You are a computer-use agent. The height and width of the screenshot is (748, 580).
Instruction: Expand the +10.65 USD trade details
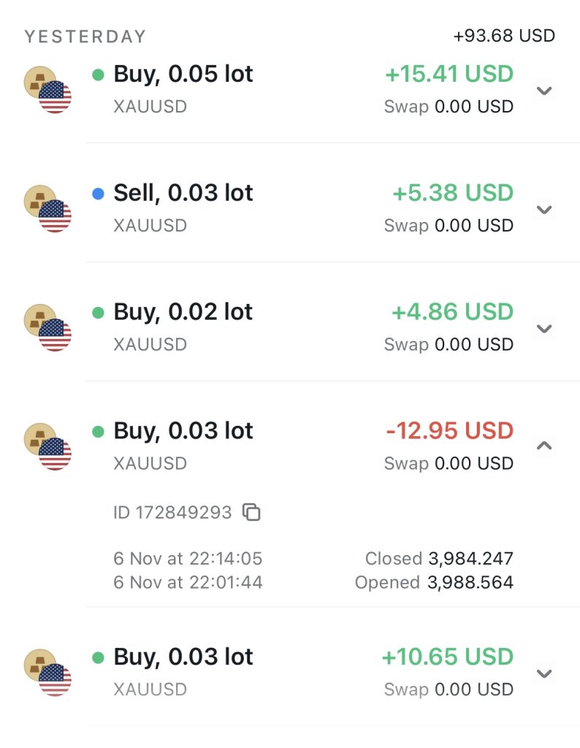coord(543,673)
